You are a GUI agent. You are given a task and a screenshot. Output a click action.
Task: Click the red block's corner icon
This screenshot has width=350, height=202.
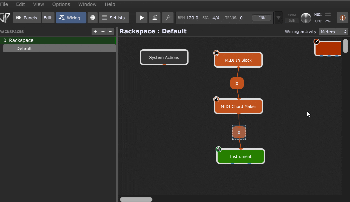coord(317,41)
